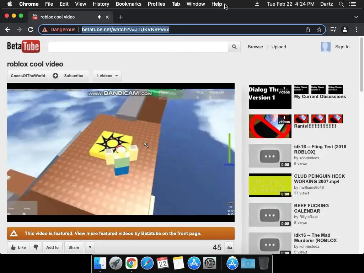Click uploader name BillyIsReal
This screenshot has width=364, height=273.
pos(308,217)
